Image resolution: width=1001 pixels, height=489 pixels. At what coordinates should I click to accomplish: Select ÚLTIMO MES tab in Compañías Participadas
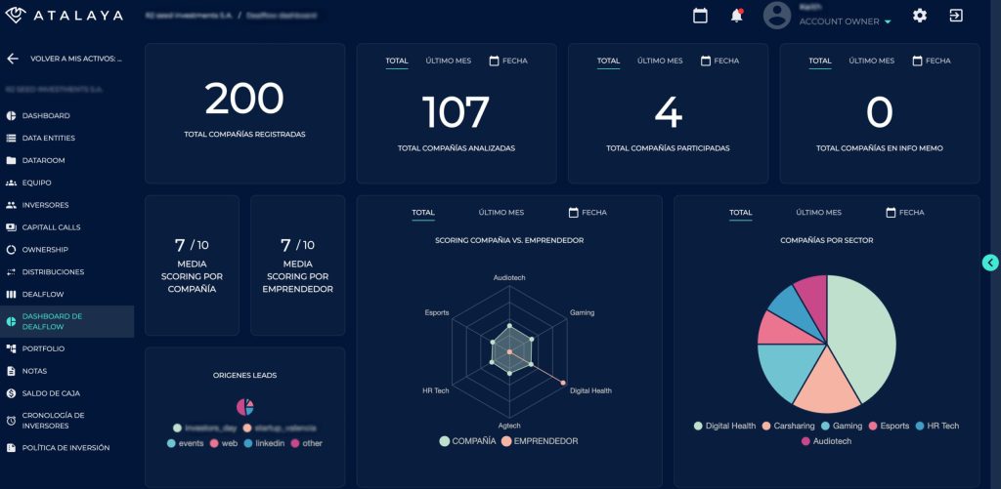coord(660,61)
